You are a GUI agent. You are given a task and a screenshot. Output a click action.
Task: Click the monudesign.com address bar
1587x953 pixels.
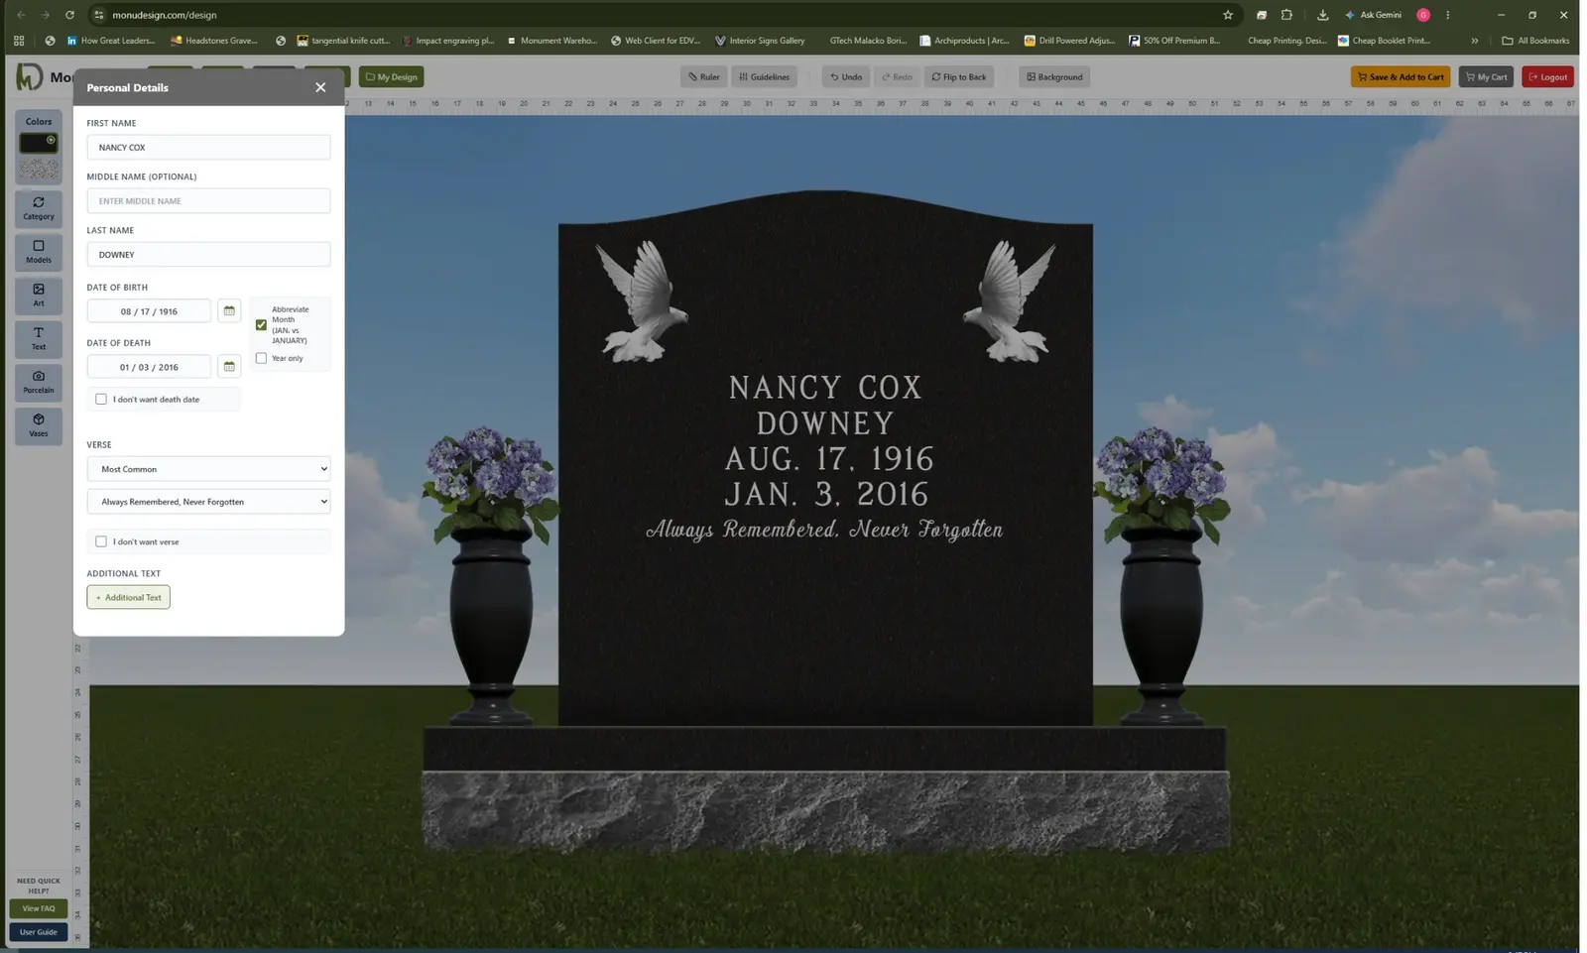655,15
